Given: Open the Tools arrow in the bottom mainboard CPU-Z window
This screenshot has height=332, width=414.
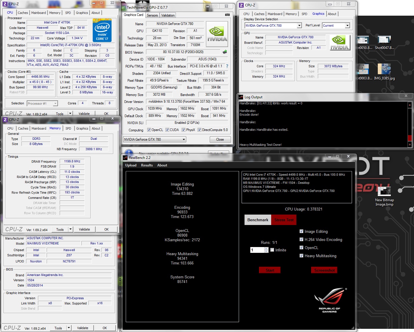Looking at the screenshot, I should 69,328.
